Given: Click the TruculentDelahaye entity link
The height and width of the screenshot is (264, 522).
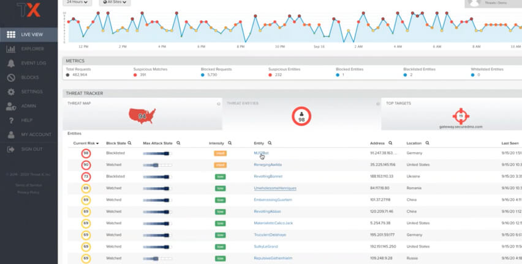Looking at the screenshot, I should tap(270, 235).
